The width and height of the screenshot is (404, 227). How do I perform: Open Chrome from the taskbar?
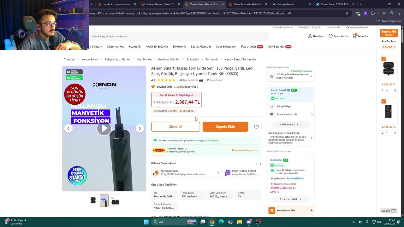coord(212,222)
